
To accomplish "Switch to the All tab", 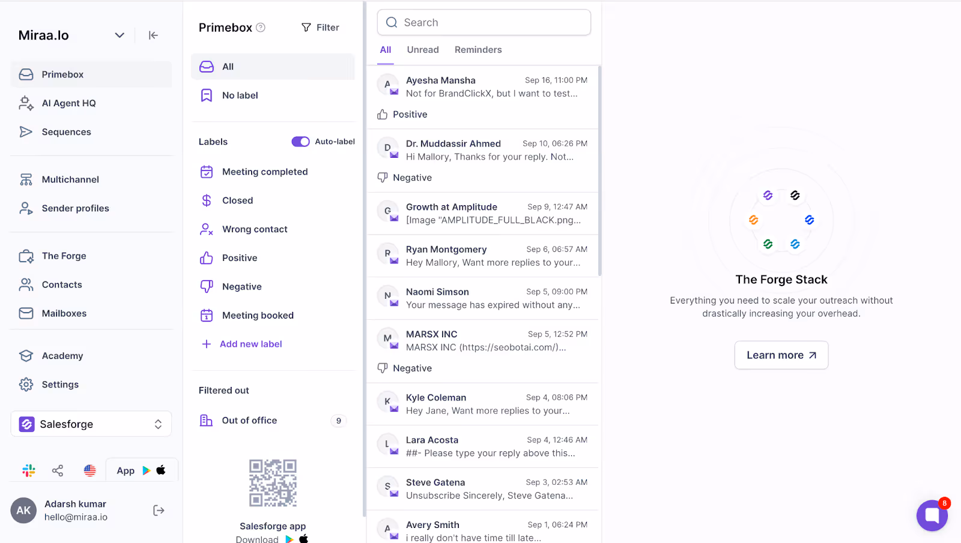I will pos(386,50).
